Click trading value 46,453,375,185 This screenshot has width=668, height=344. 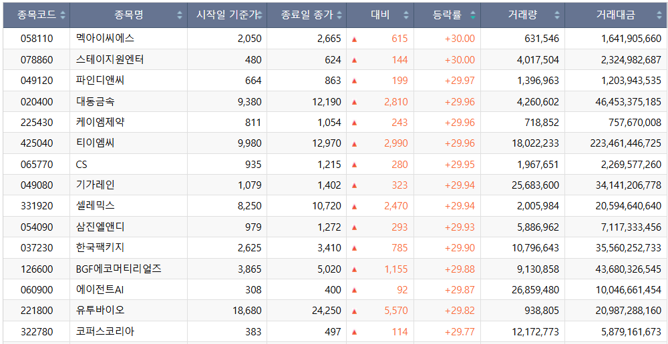(x=629, y=101)
